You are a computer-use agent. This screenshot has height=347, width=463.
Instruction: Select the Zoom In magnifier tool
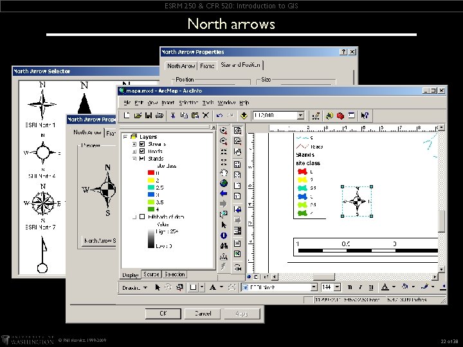(224, 130)
